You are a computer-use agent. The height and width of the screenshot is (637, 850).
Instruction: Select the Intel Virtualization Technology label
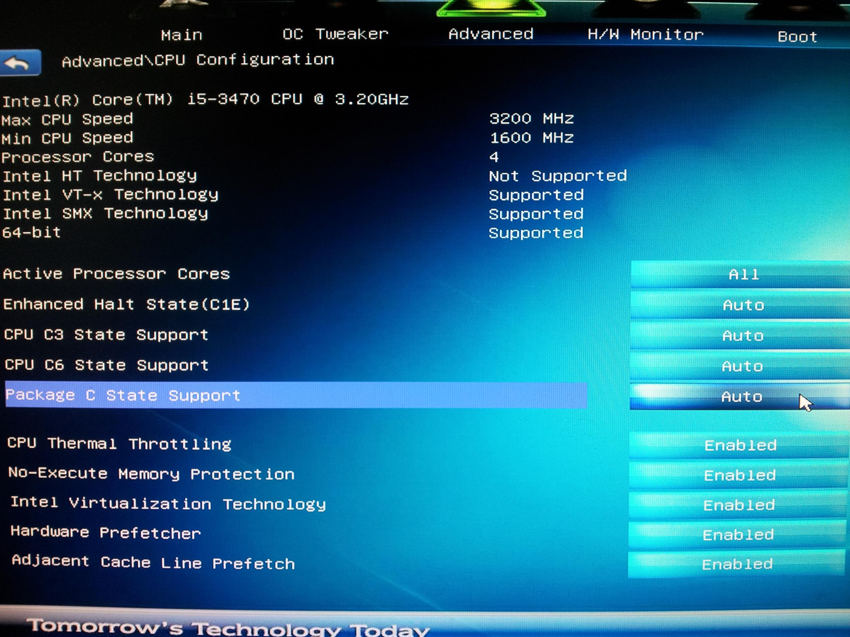(x=168, y=504)
